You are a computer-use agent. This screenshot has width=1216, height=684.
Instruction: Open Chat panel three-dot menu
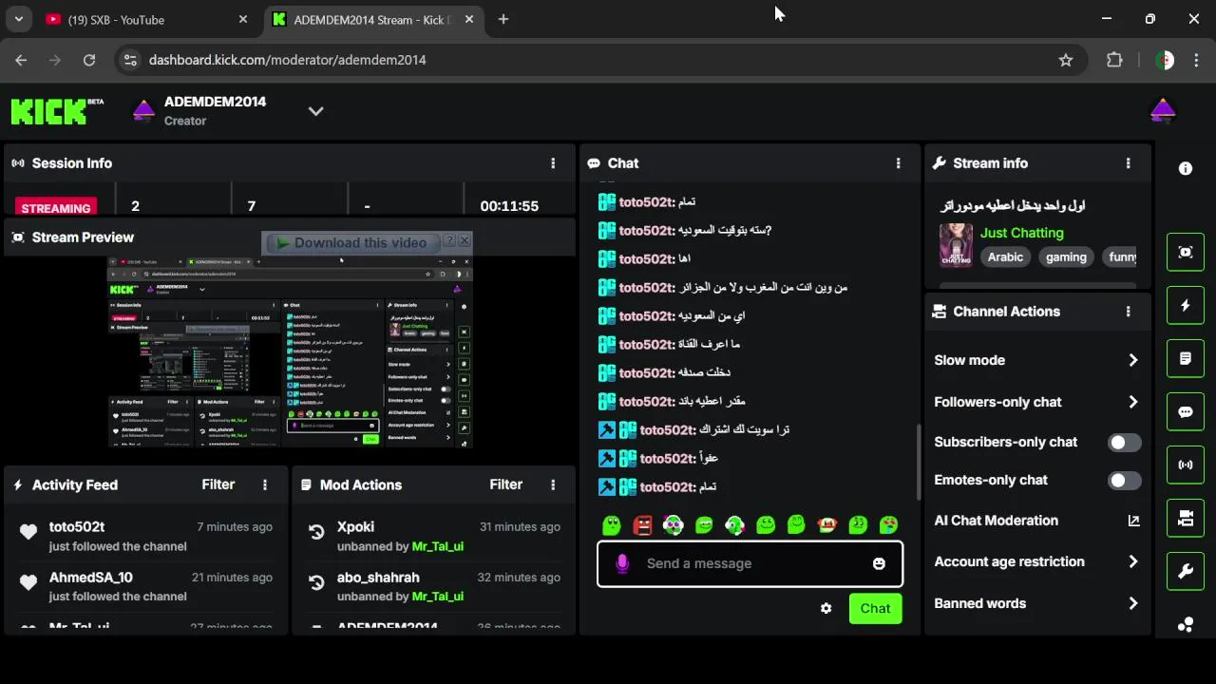898,163
